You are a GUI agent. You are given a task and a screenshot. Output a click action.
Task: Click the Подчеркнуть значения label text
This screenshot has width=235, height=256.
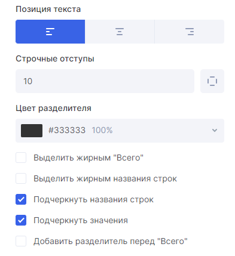pos(81,220)
